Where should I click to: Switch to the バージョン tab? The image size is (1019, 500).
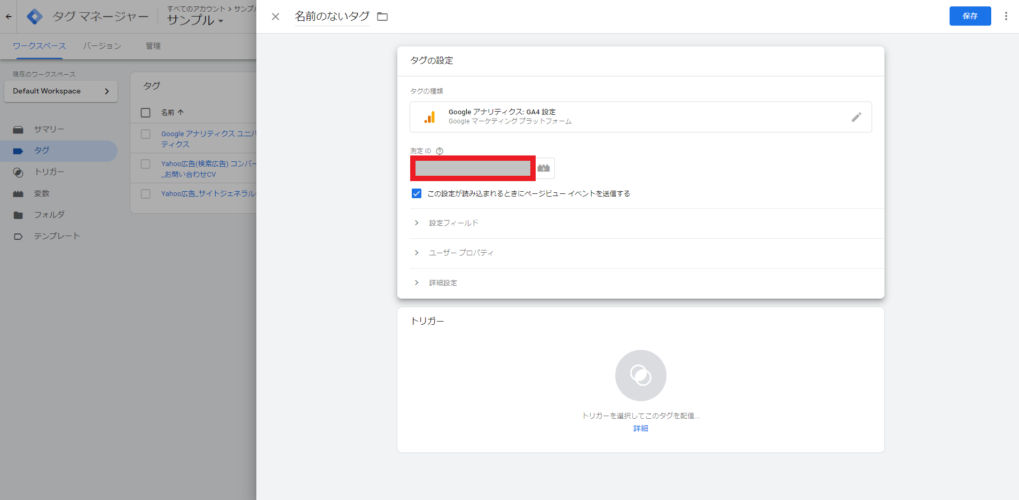(x=102, y=46)
